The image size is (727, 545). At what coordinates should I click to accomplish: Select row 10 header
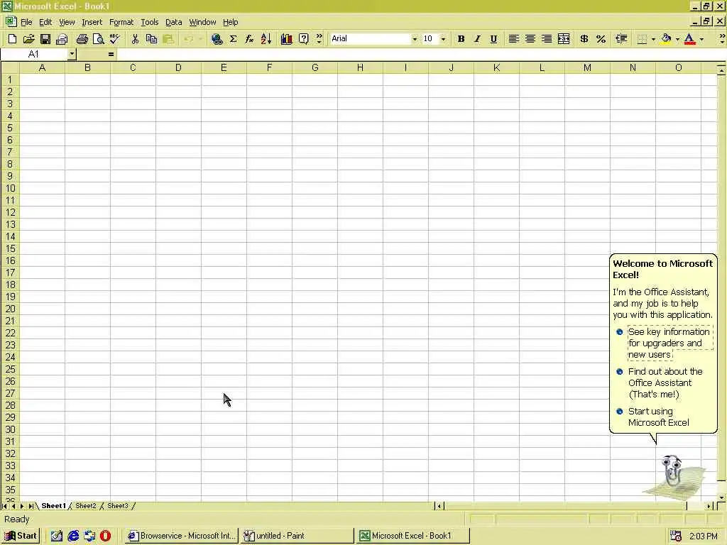(x=10, y=188)
